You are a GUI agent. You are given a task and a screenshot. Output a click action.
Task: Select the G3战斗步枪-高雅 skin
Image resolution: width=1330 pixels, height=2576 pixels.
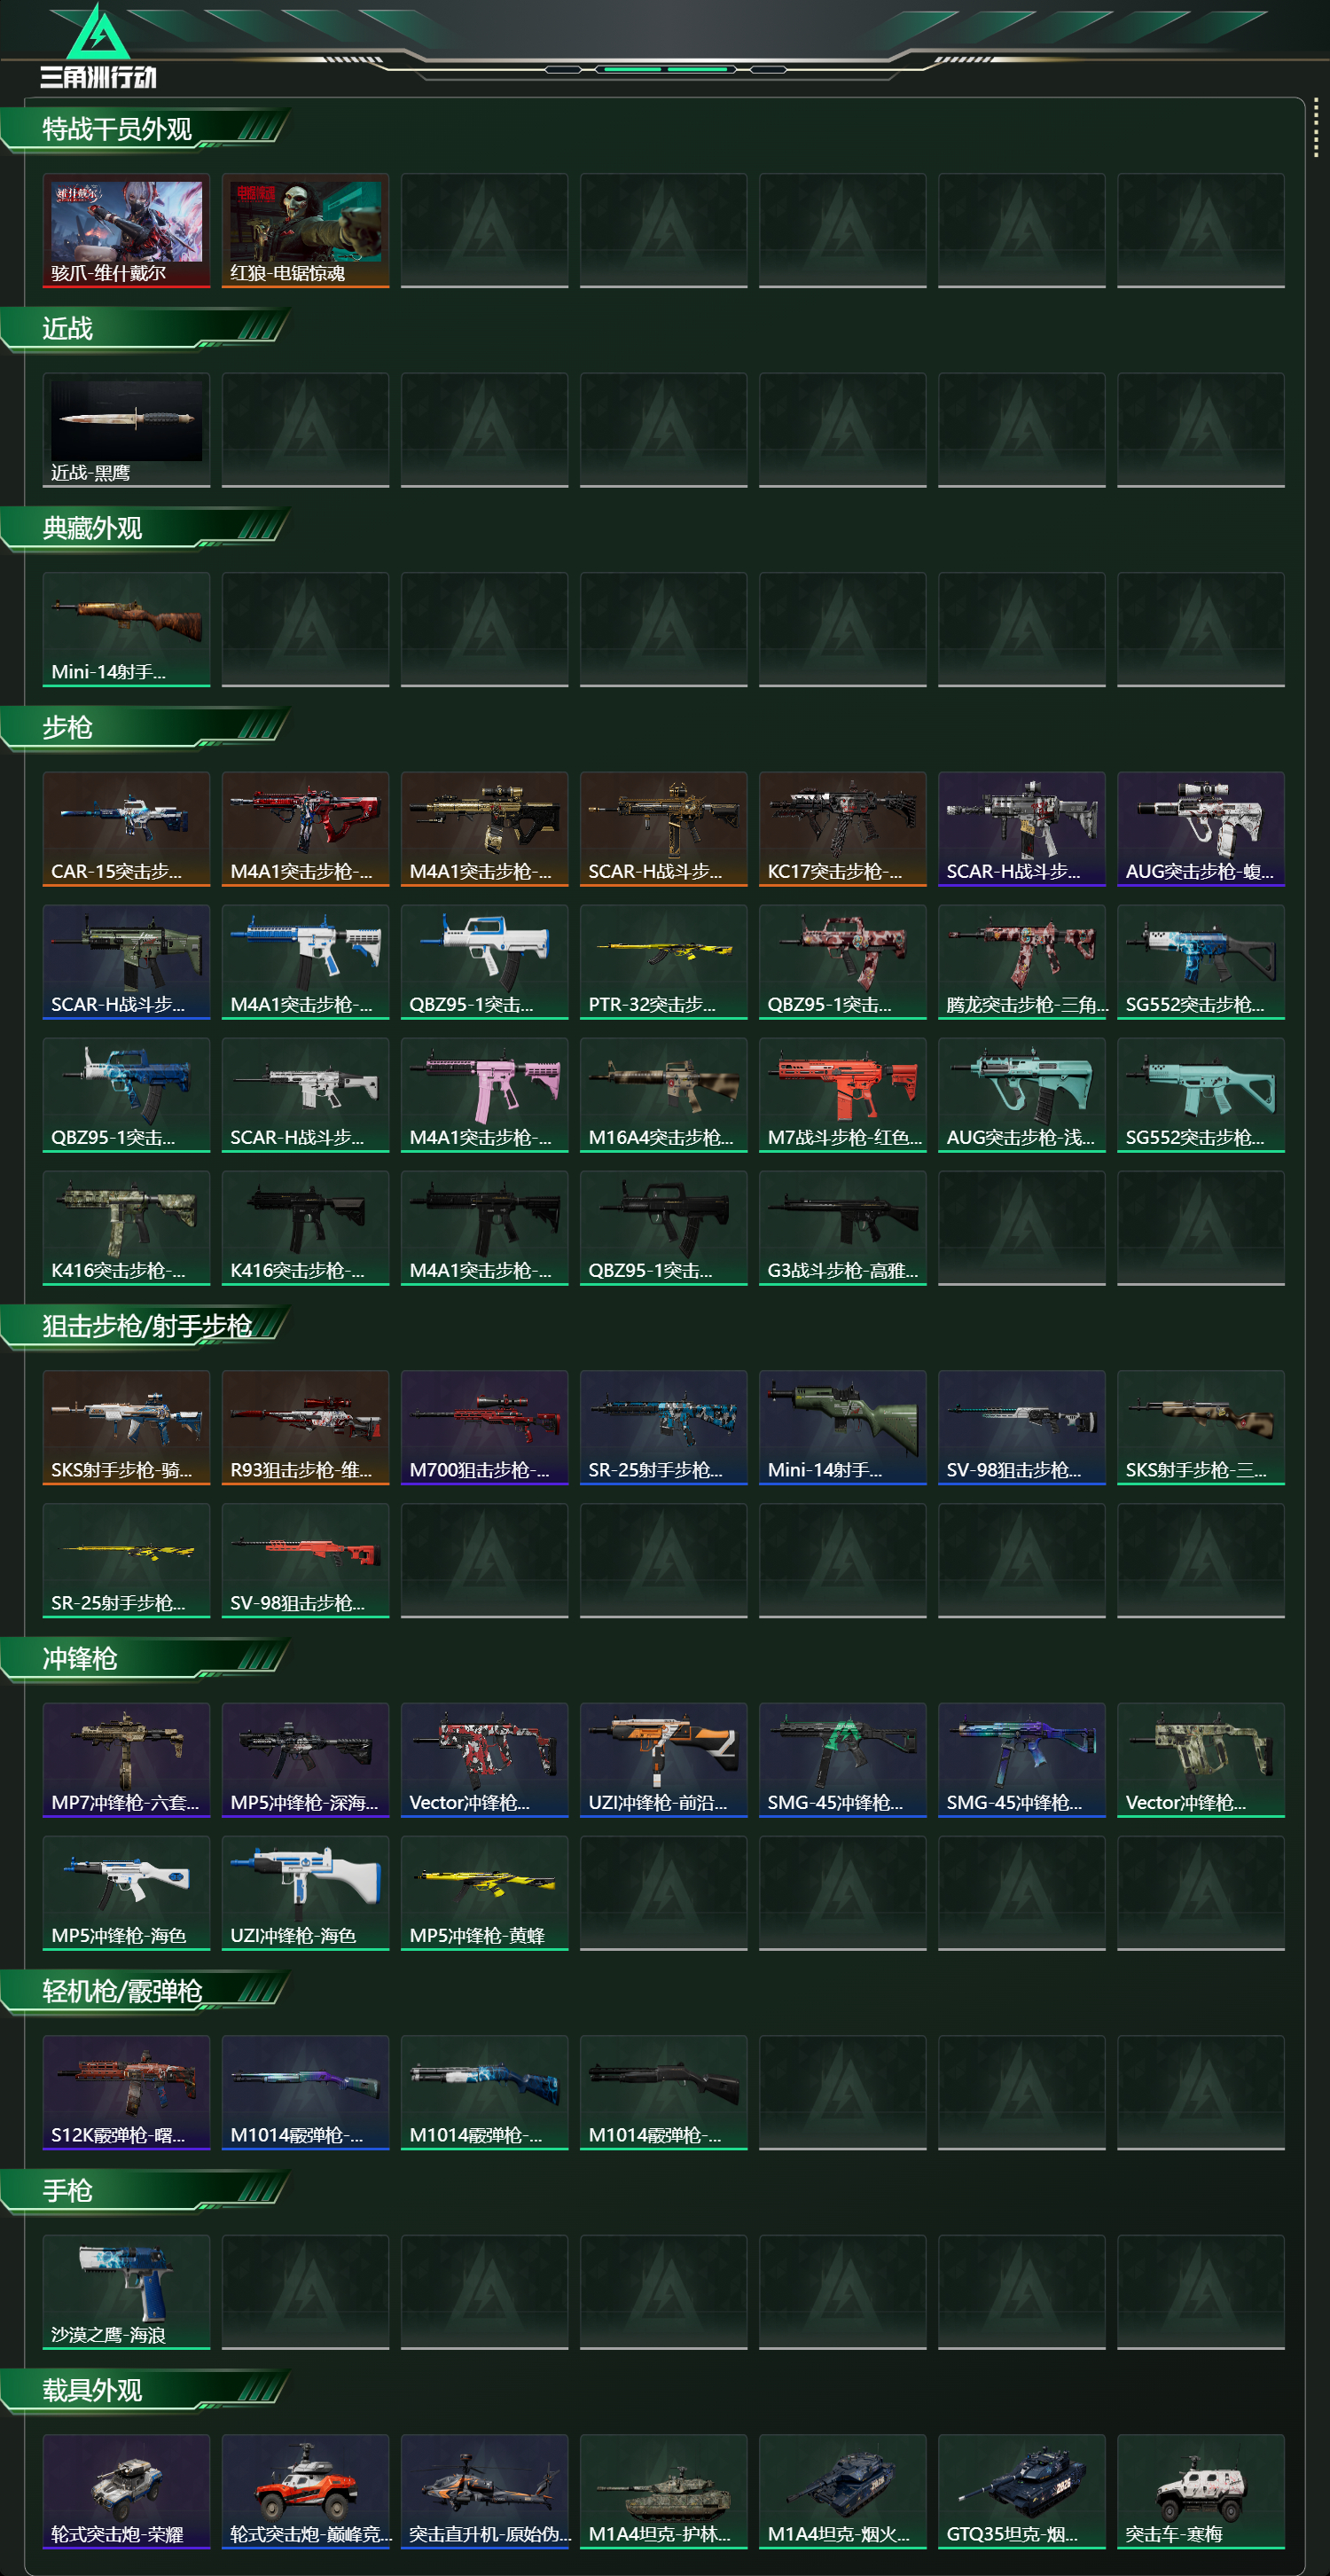tap(842, 1228)
